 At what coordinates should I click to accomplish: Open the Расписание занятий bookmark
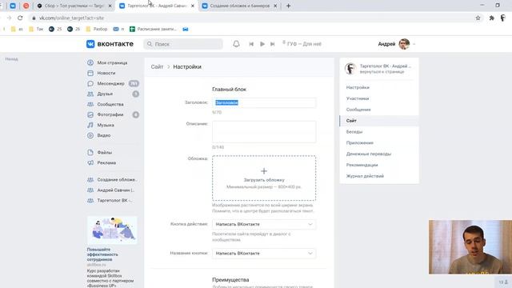tap(153, 29)
